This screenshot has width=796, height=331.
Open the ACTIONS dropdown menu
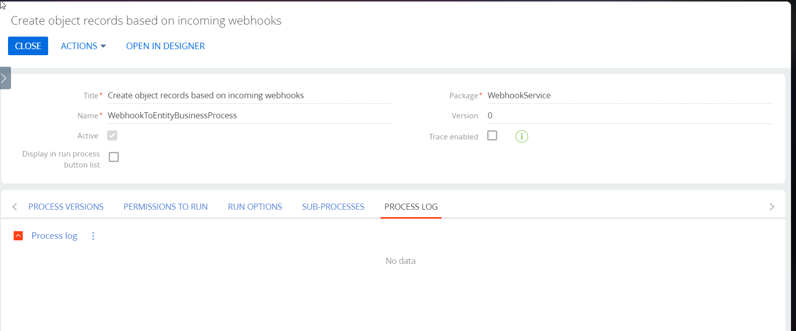tap(83, 46)
